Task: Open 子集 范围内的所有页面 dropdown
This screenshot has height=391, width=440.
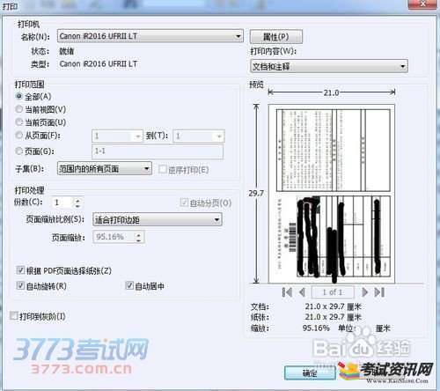Action: tap(105, 169)
